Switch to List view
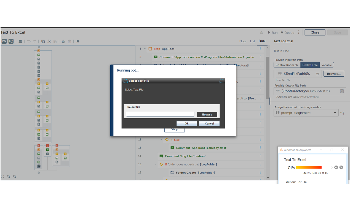This screenshot has width=353, height=198. click(253, 41)
